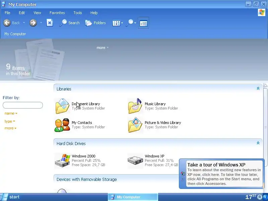Click the Forward arrow icon

pyautogui.click(x=33, y=23)
